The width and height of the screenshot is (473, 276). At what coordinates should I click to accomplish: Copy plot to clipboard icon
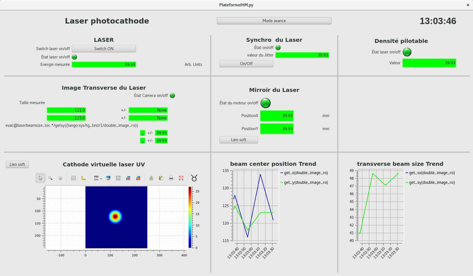(x=161, y=178)
